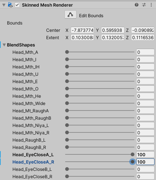Click the Bounds property label

coord(15,23)
